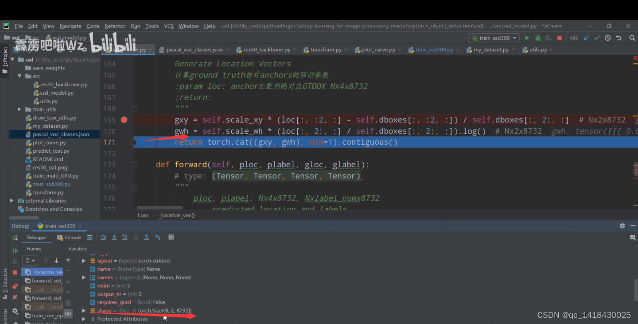Screen dimensions: 638x324
Task: Update project with the Git blue arrow
Action: click(587, 38)
